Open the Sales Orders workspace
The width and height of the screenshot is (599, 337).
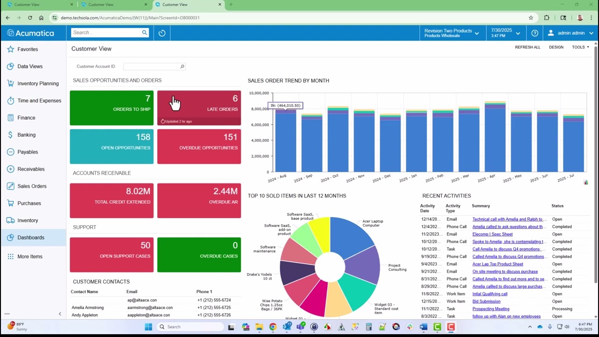coord(33,186)
